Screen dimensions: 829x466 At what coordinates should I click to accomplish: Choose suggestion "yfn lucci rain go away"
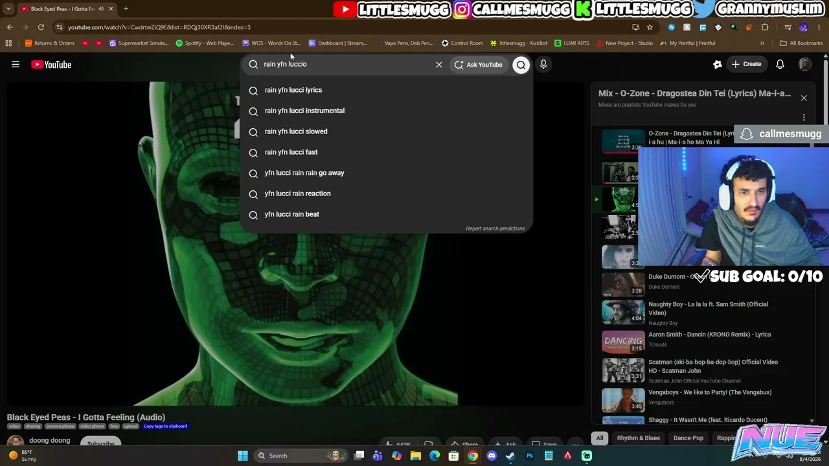[x=387, y=173]
